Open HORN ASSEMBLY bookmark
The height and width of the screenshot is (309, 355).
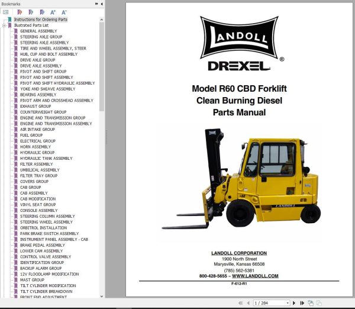tap(35, 147)
